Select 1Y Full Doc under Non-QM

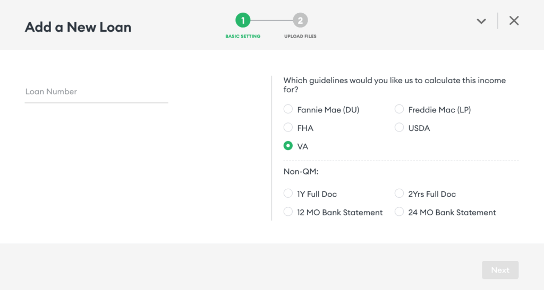[x=288, y=194]
